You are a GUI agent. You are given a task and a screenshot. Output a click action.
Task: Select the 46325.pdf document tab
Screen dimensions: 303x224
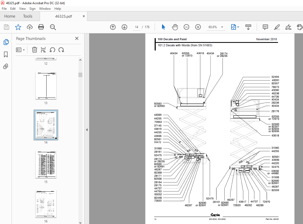(63, 16)
